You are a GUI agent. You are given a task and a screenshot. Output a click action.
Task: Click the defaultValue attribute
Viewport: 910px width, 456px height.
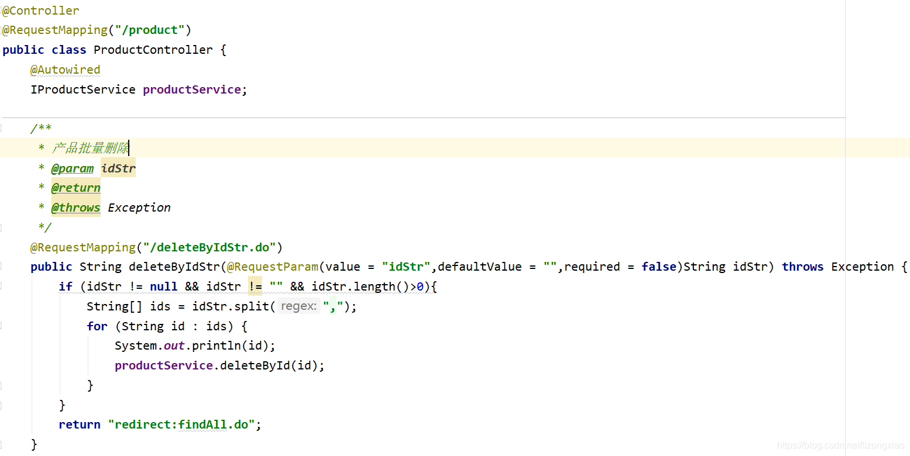point(480,267)
